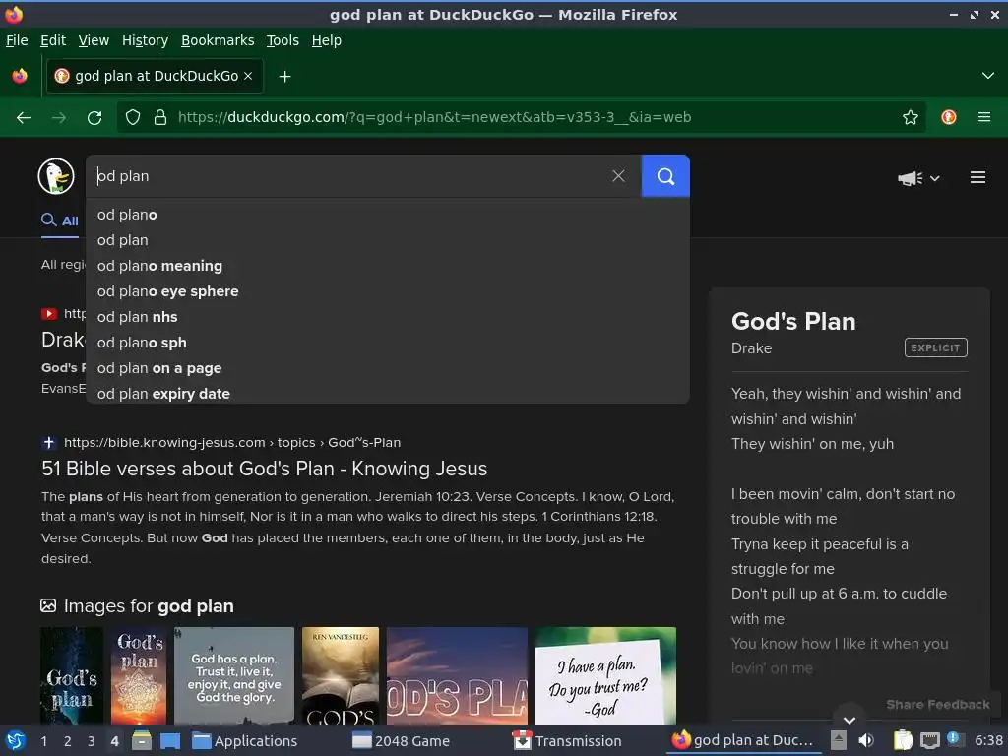Click the URL address bar
Image resolution: width=1008 pixels, height=756 pixels.
[521, 117]
